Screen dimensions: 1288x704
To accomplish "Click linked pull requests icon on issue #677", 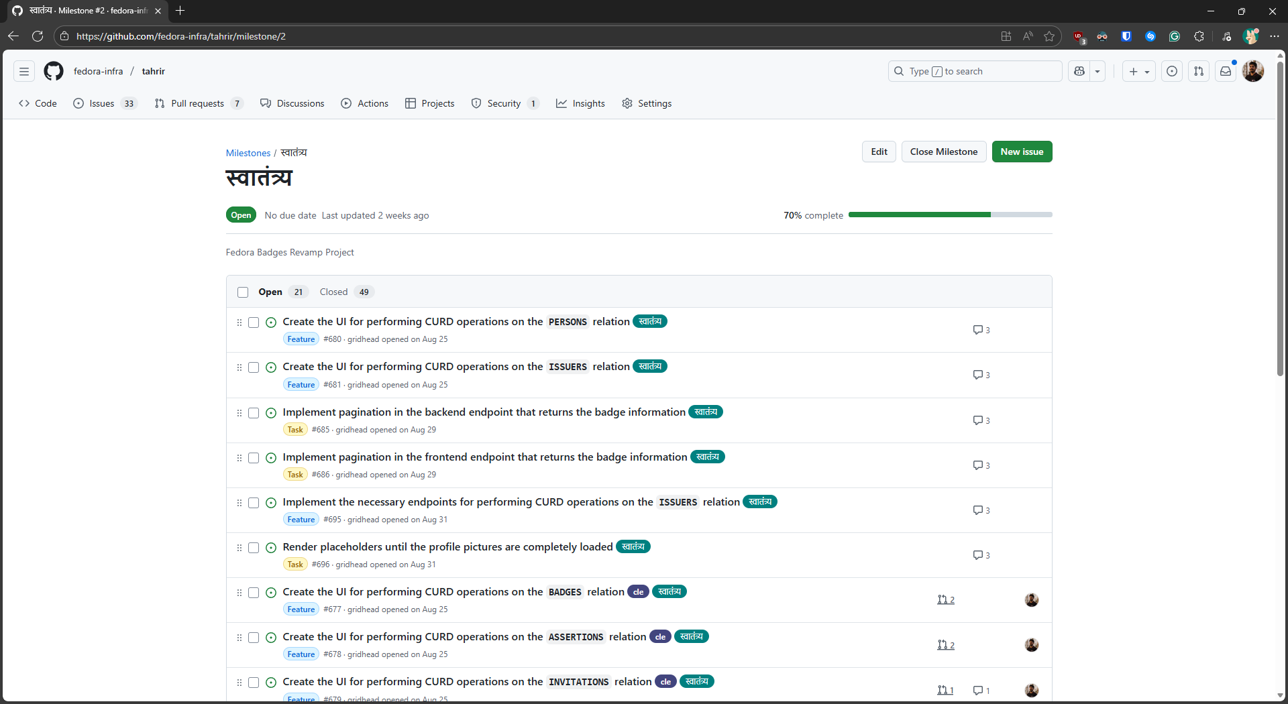I will point(945,600).
